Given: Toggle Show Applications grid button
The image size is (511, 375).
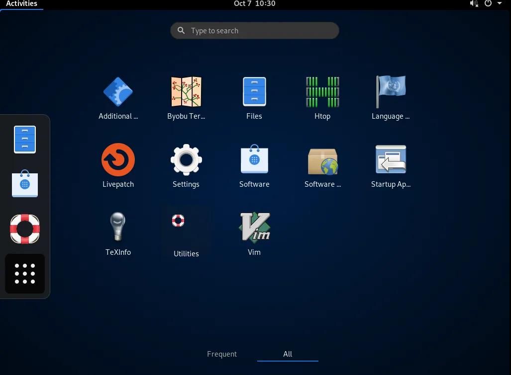Looking at the screenshot, I should (x=25, y=274).
